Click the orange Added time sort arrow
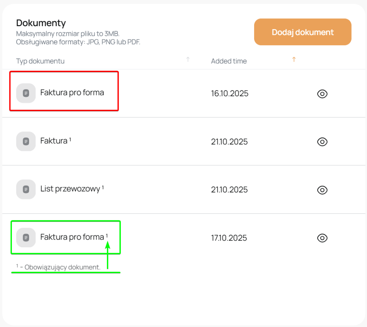This screenshot has height=327, width=367. pos(294,60)
